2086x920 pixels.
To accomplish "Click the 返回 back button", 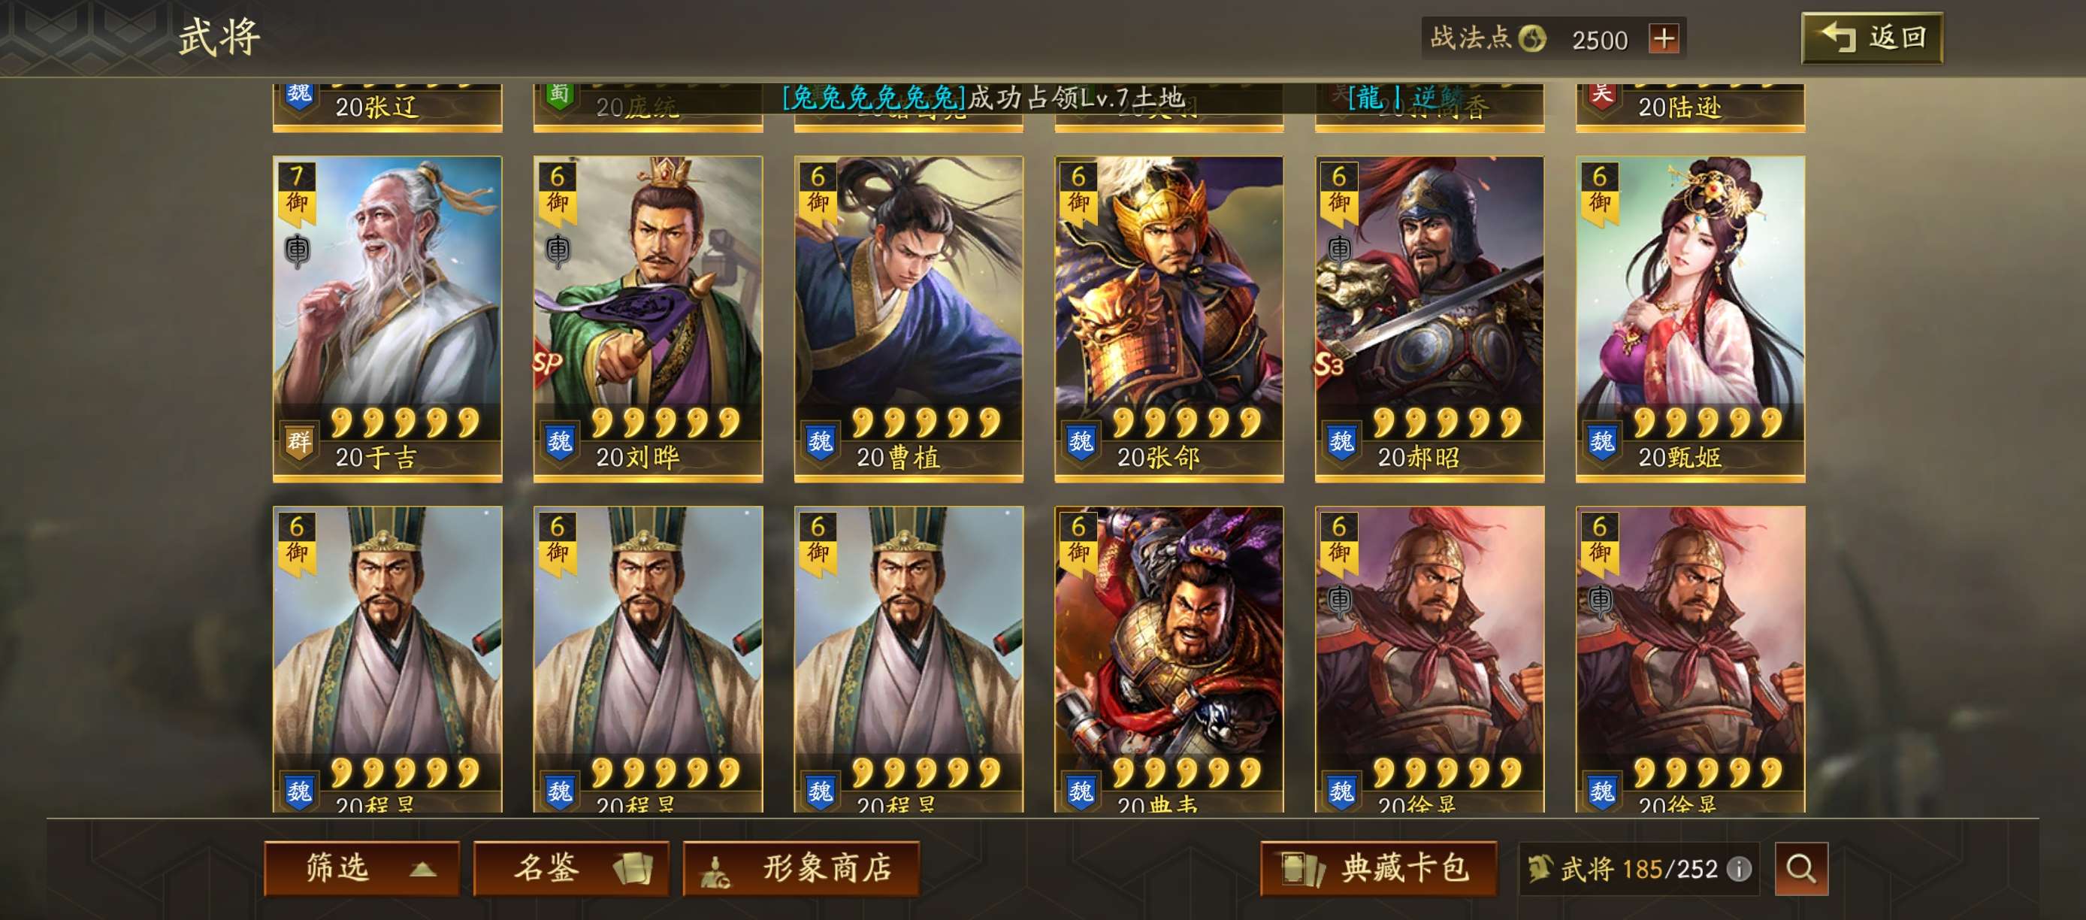I will coord(1871,38).
